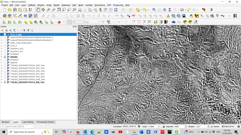Click the Python Console icon
This screenshot has height=135, width=241.
pyautogui.click(x=191, y=16)
